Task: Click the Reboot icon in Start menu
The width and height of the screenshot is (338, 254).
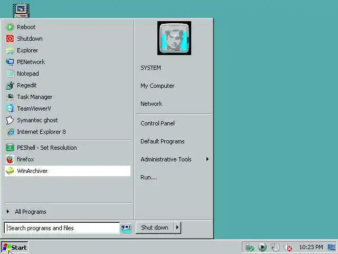Action: [10, 27]
